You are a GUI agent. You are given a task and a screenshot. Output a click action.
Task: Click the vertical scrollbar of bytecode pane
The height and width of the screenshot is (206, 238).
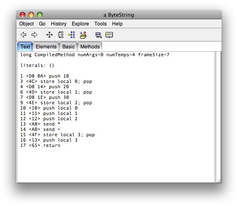(x=218, y=117)
